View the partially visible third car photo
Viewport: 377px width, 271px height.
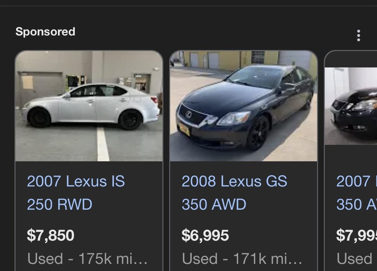351,106
